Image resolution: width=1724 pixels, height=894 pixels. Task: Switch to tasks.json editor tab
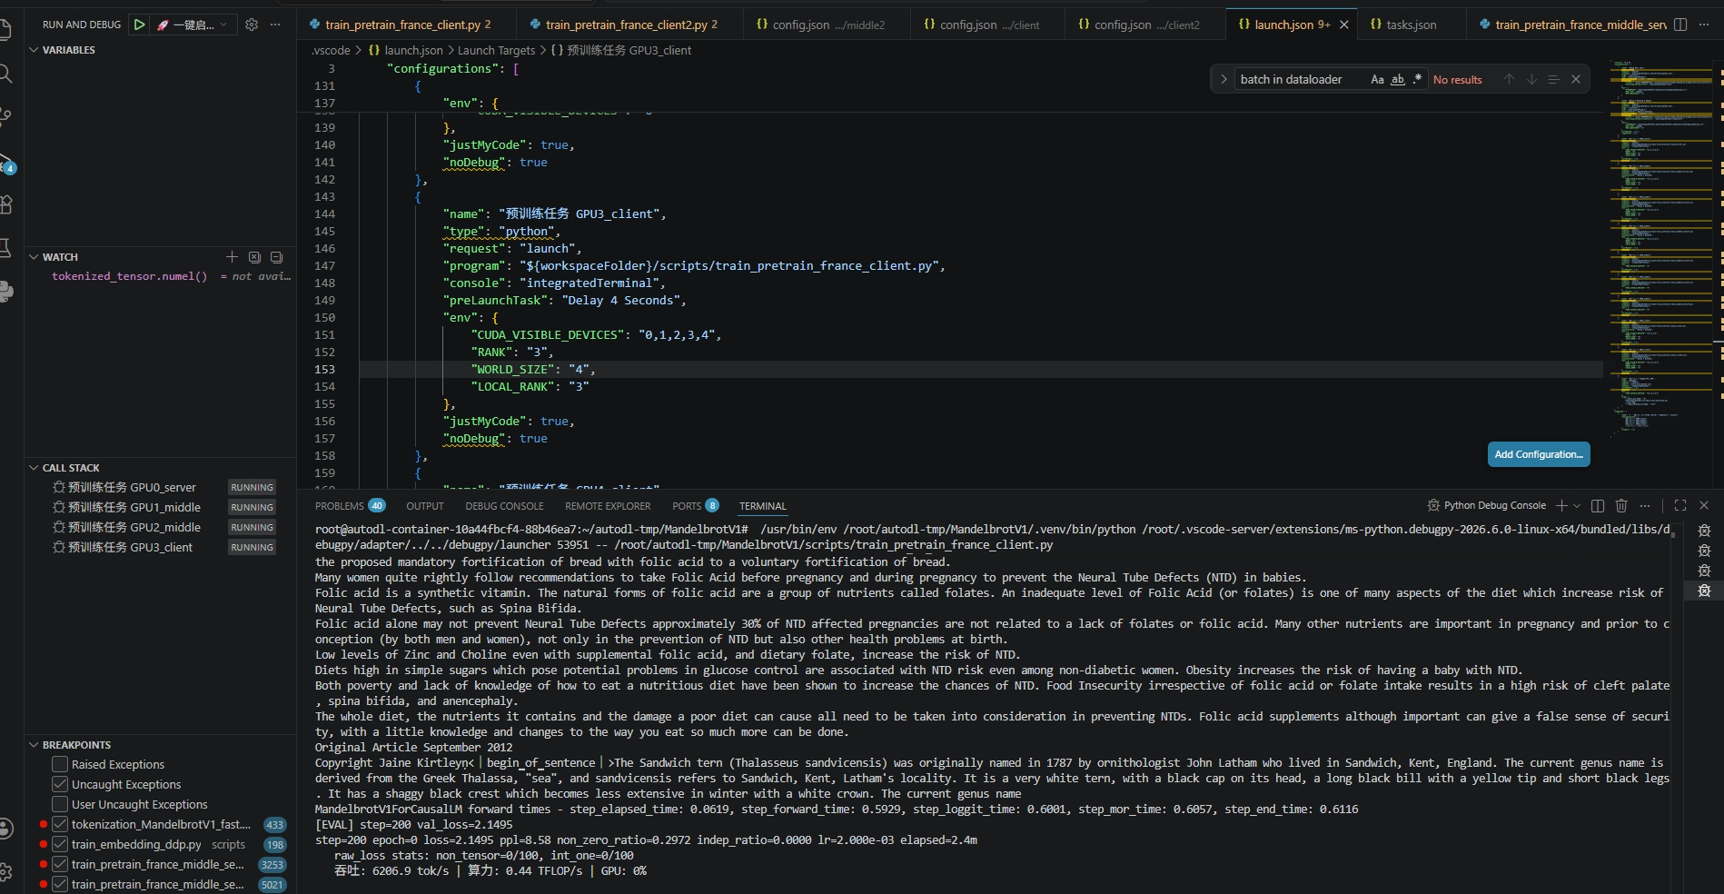[x=1411, y=25]
